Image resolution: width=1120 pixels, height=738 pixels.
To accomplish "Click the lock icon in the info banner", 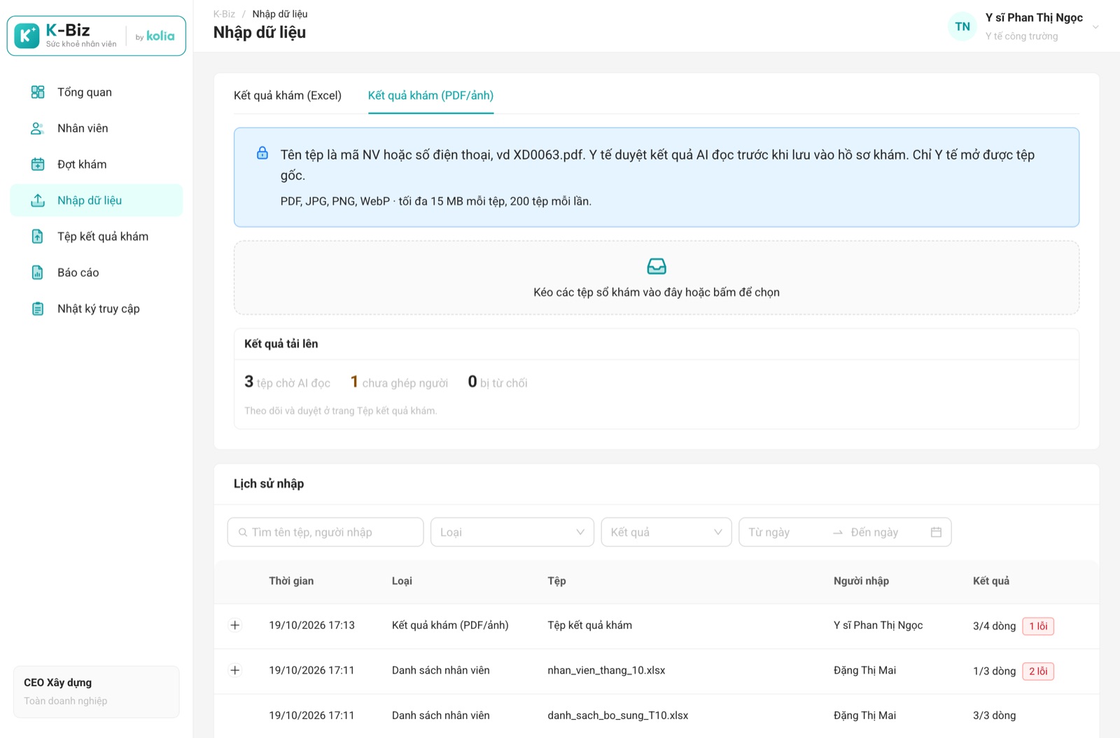I will point(262,153).
